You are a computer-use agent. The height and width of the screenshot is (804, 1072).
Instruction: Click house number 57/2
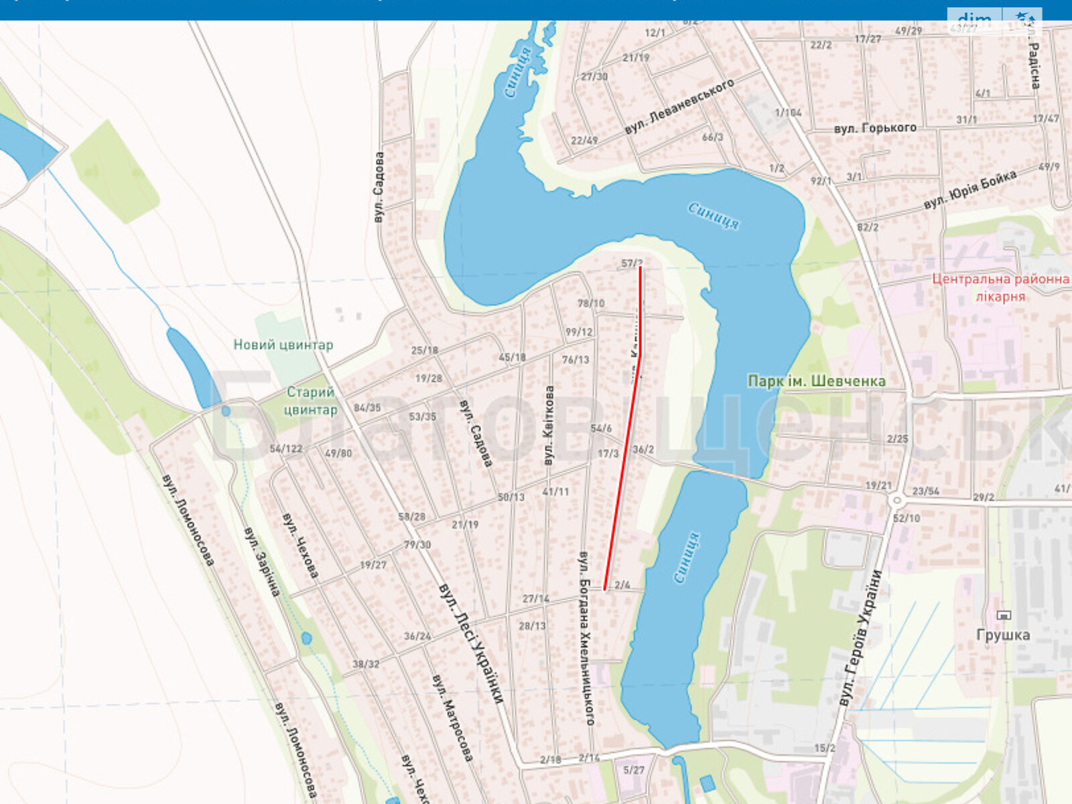click(x=632, y=263)
